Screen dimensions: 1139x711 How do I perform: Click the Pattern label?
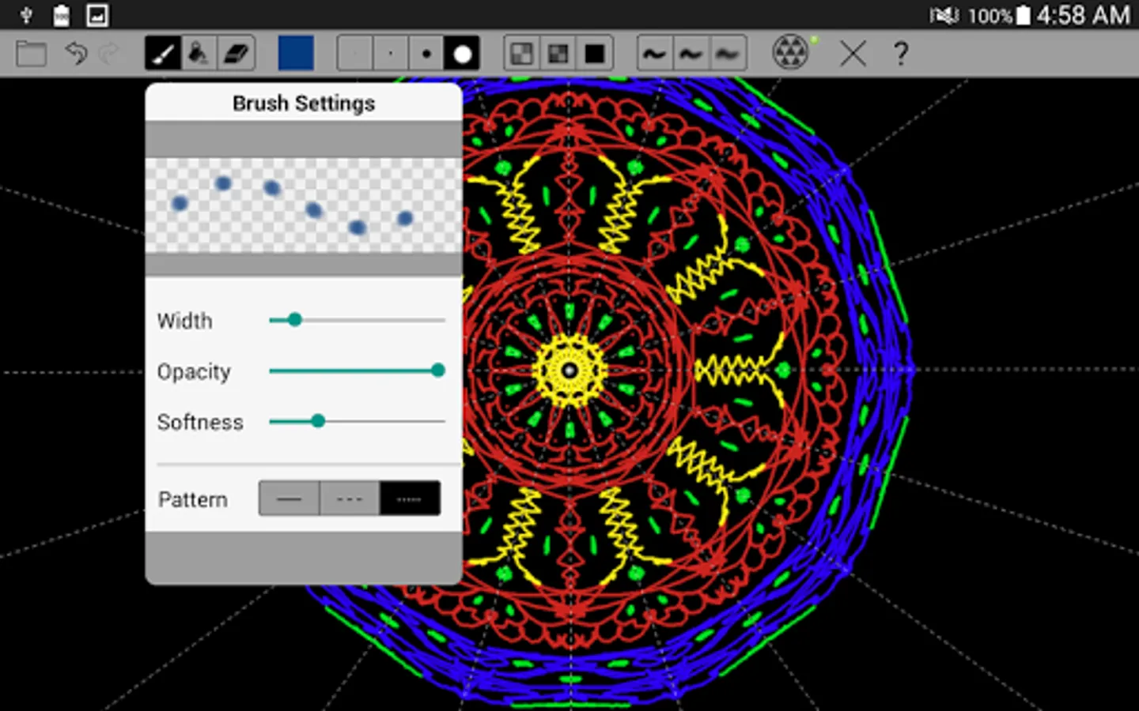[x=193, y=499]
